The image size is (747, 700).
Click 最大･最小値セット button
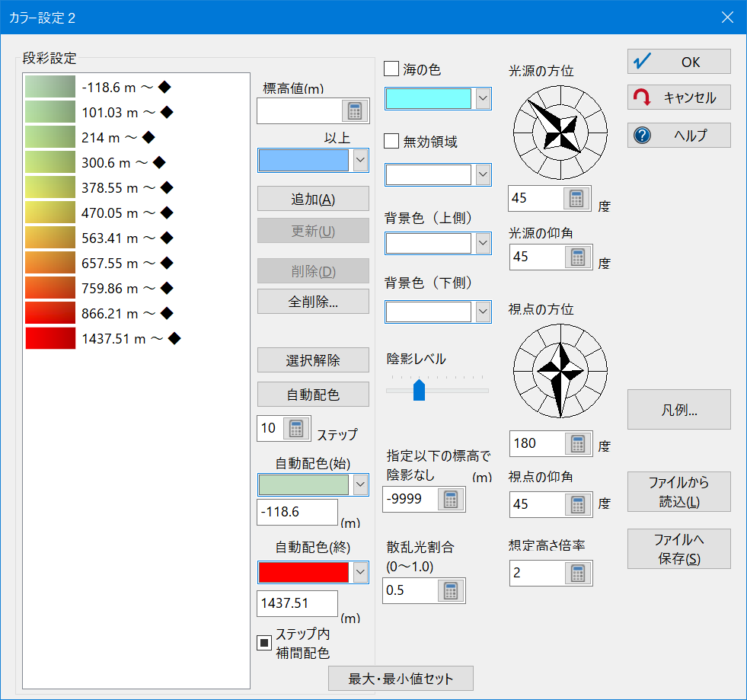point(401,678)
